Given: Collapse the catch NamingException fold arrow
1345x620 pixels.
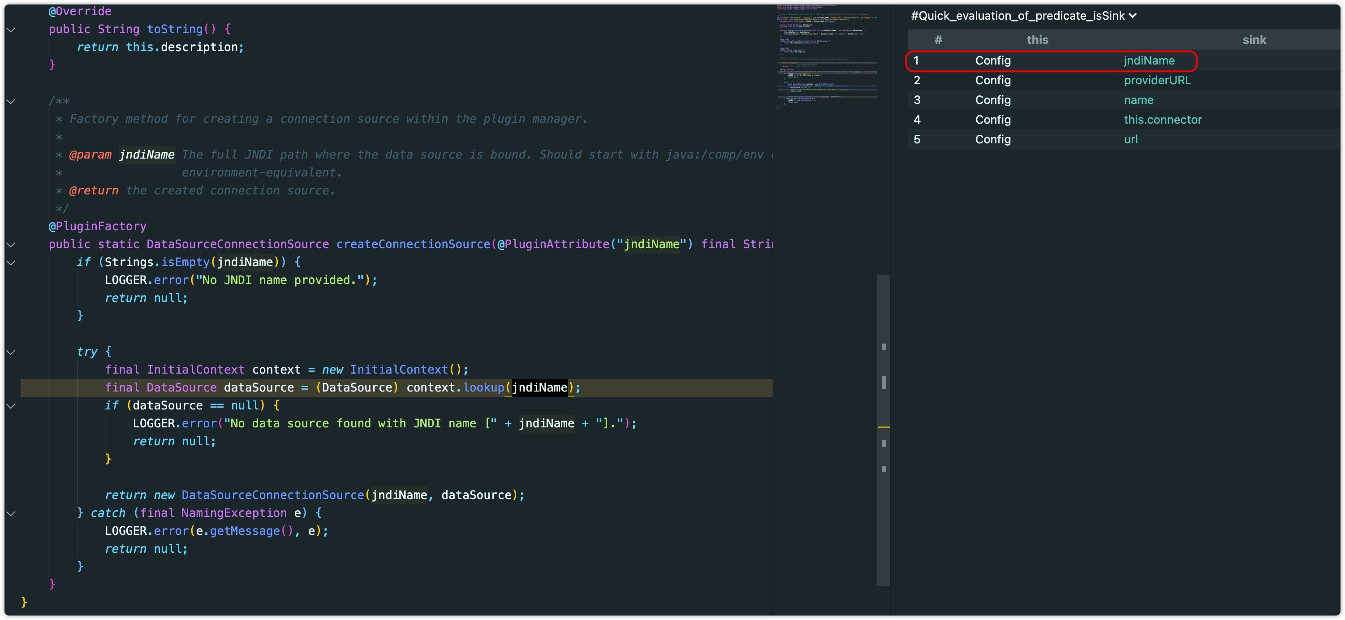Looking at the screenshot, I should [11, 513].
